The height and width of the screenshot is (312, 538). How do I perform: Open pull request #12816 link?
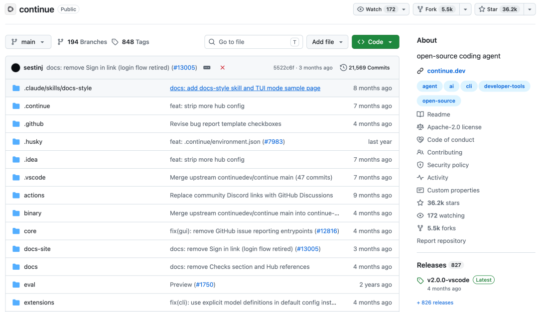click(x=327, y=231)
